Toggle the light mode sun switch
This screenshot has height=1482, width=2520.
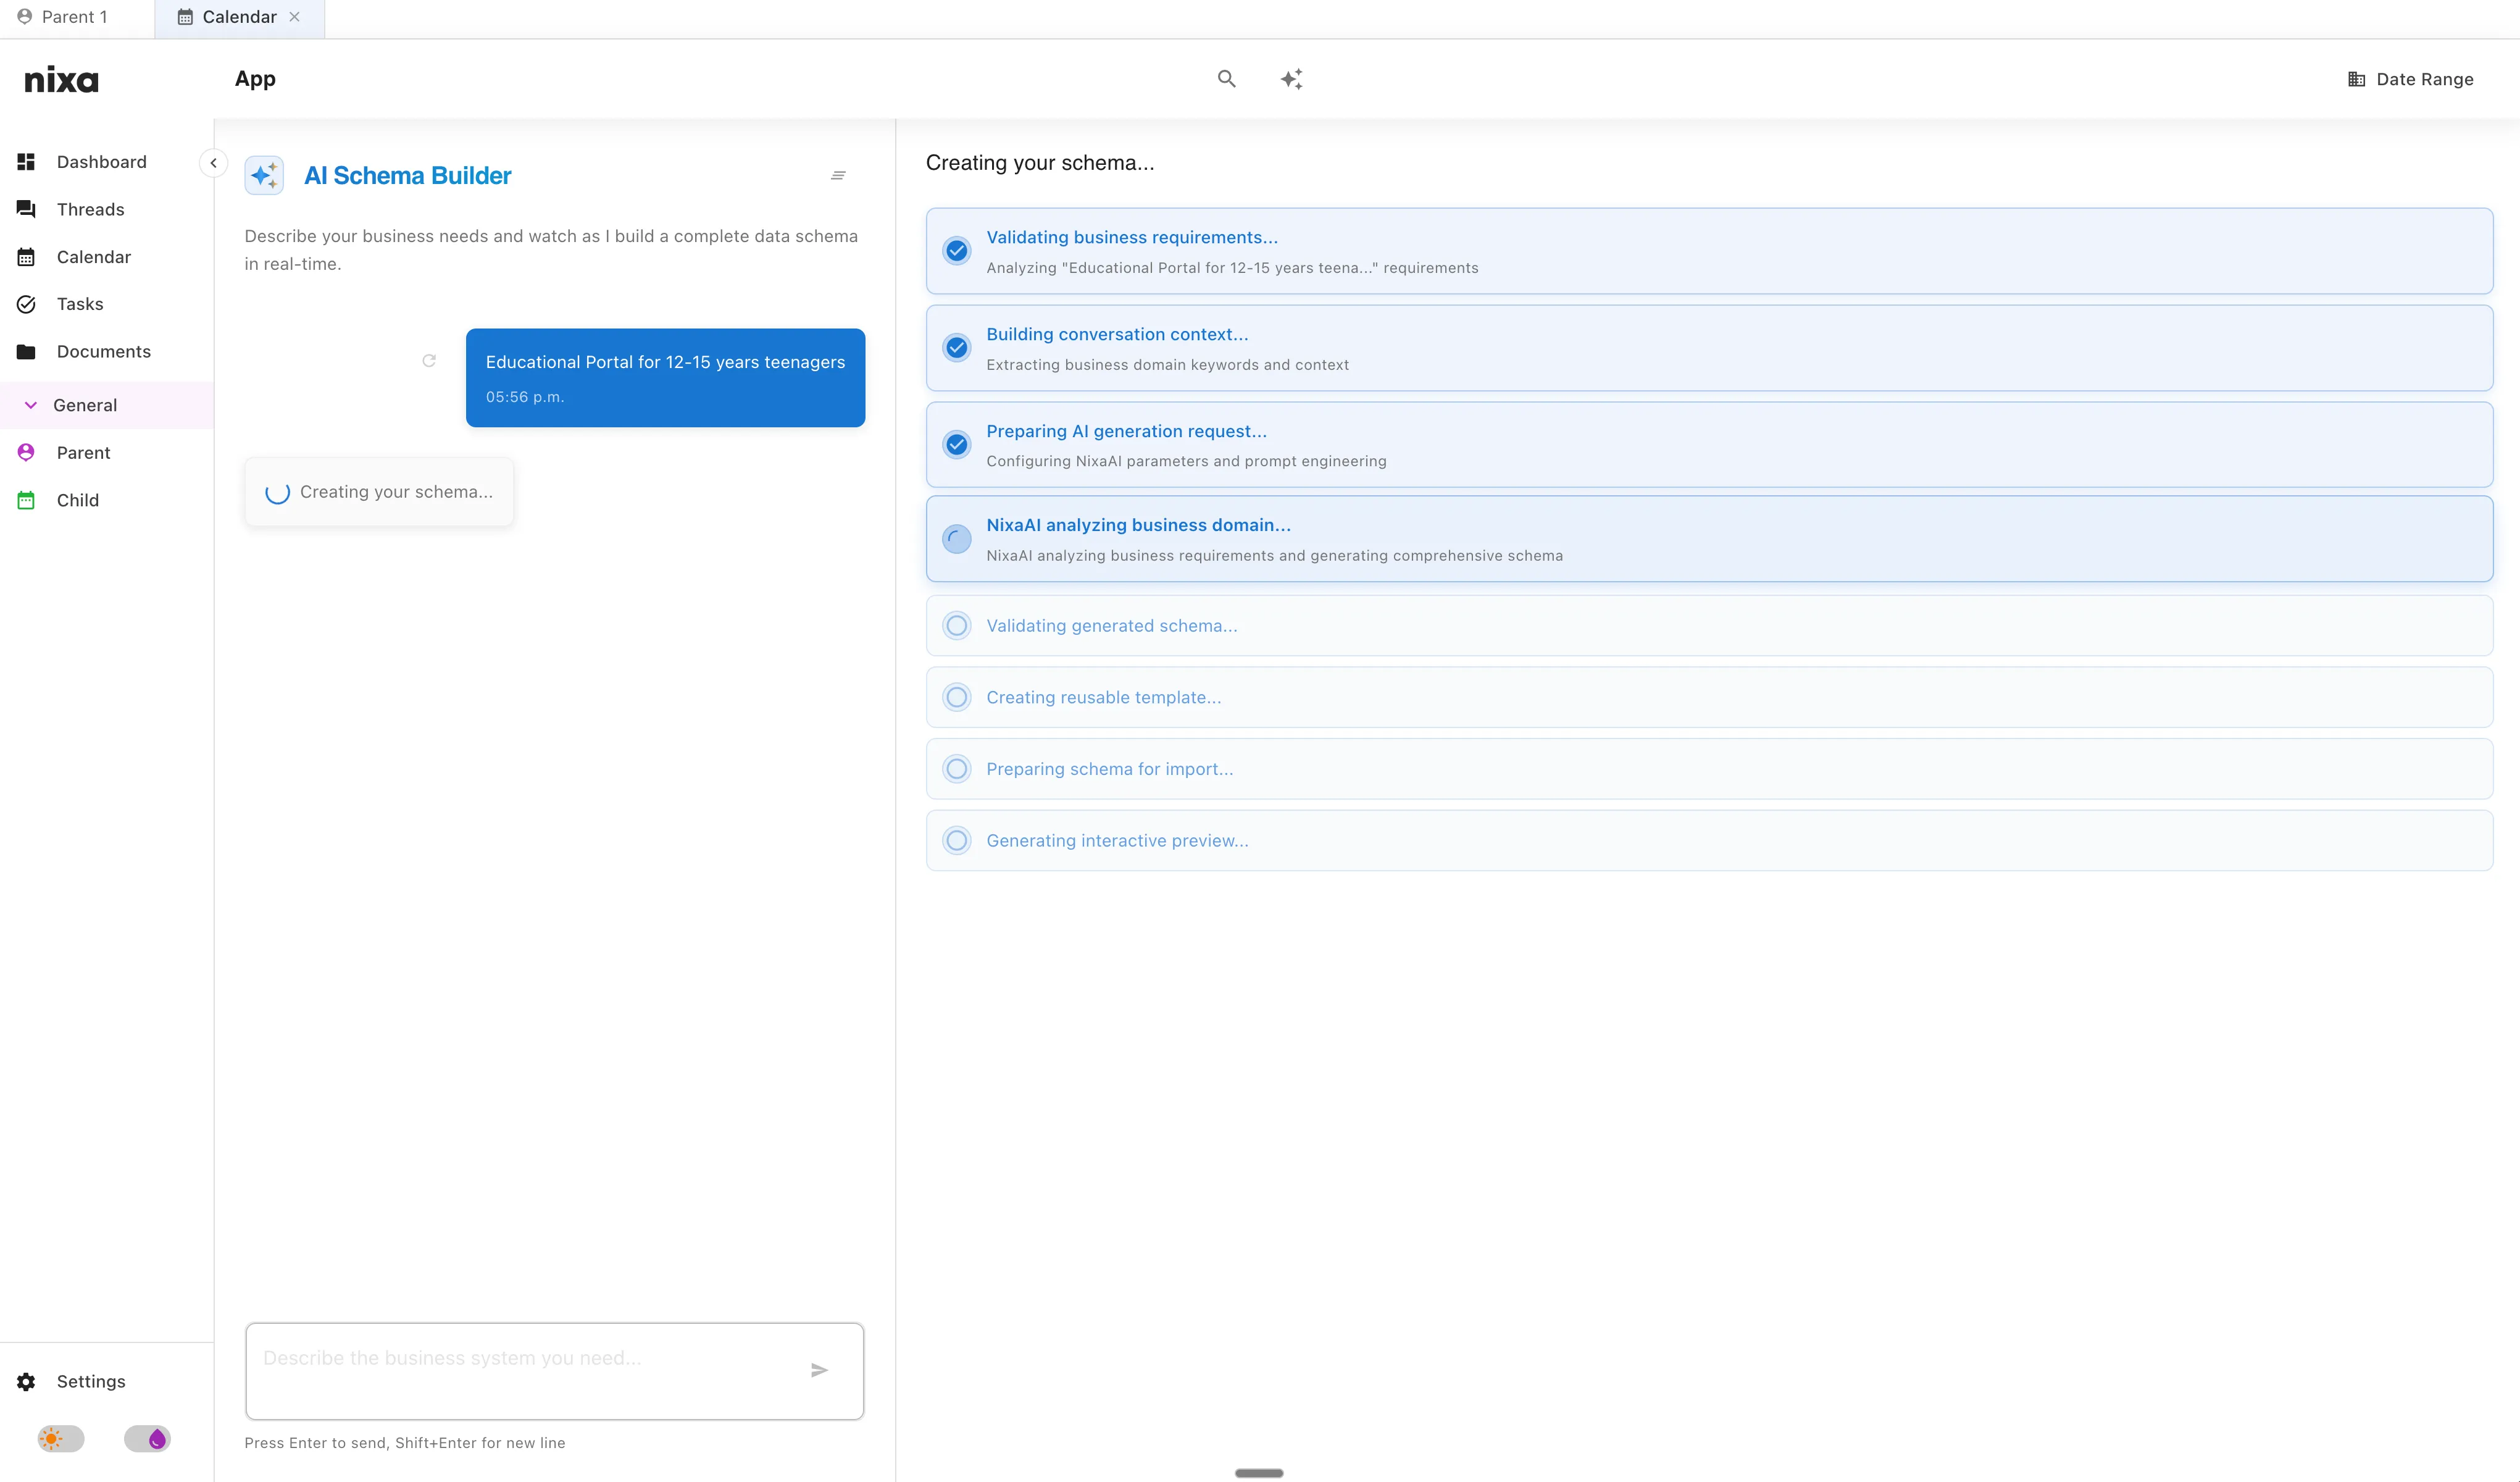click(60, 1439)
